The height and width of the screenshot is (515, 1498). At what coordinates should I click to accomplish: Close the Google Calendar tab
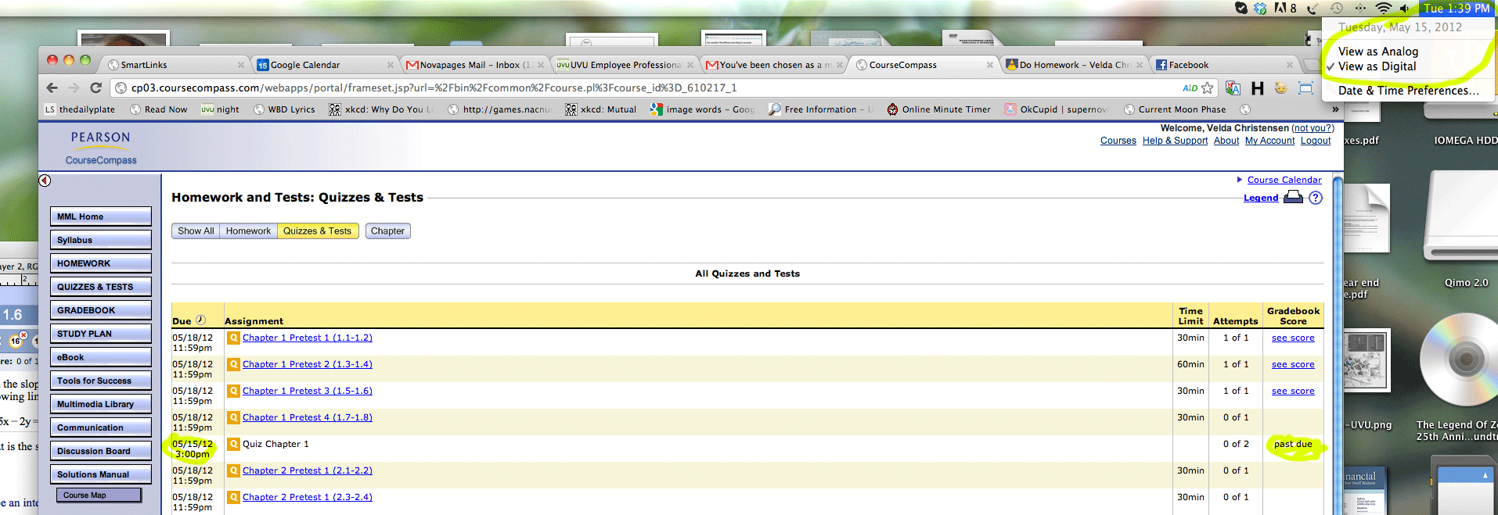(391, 65)
